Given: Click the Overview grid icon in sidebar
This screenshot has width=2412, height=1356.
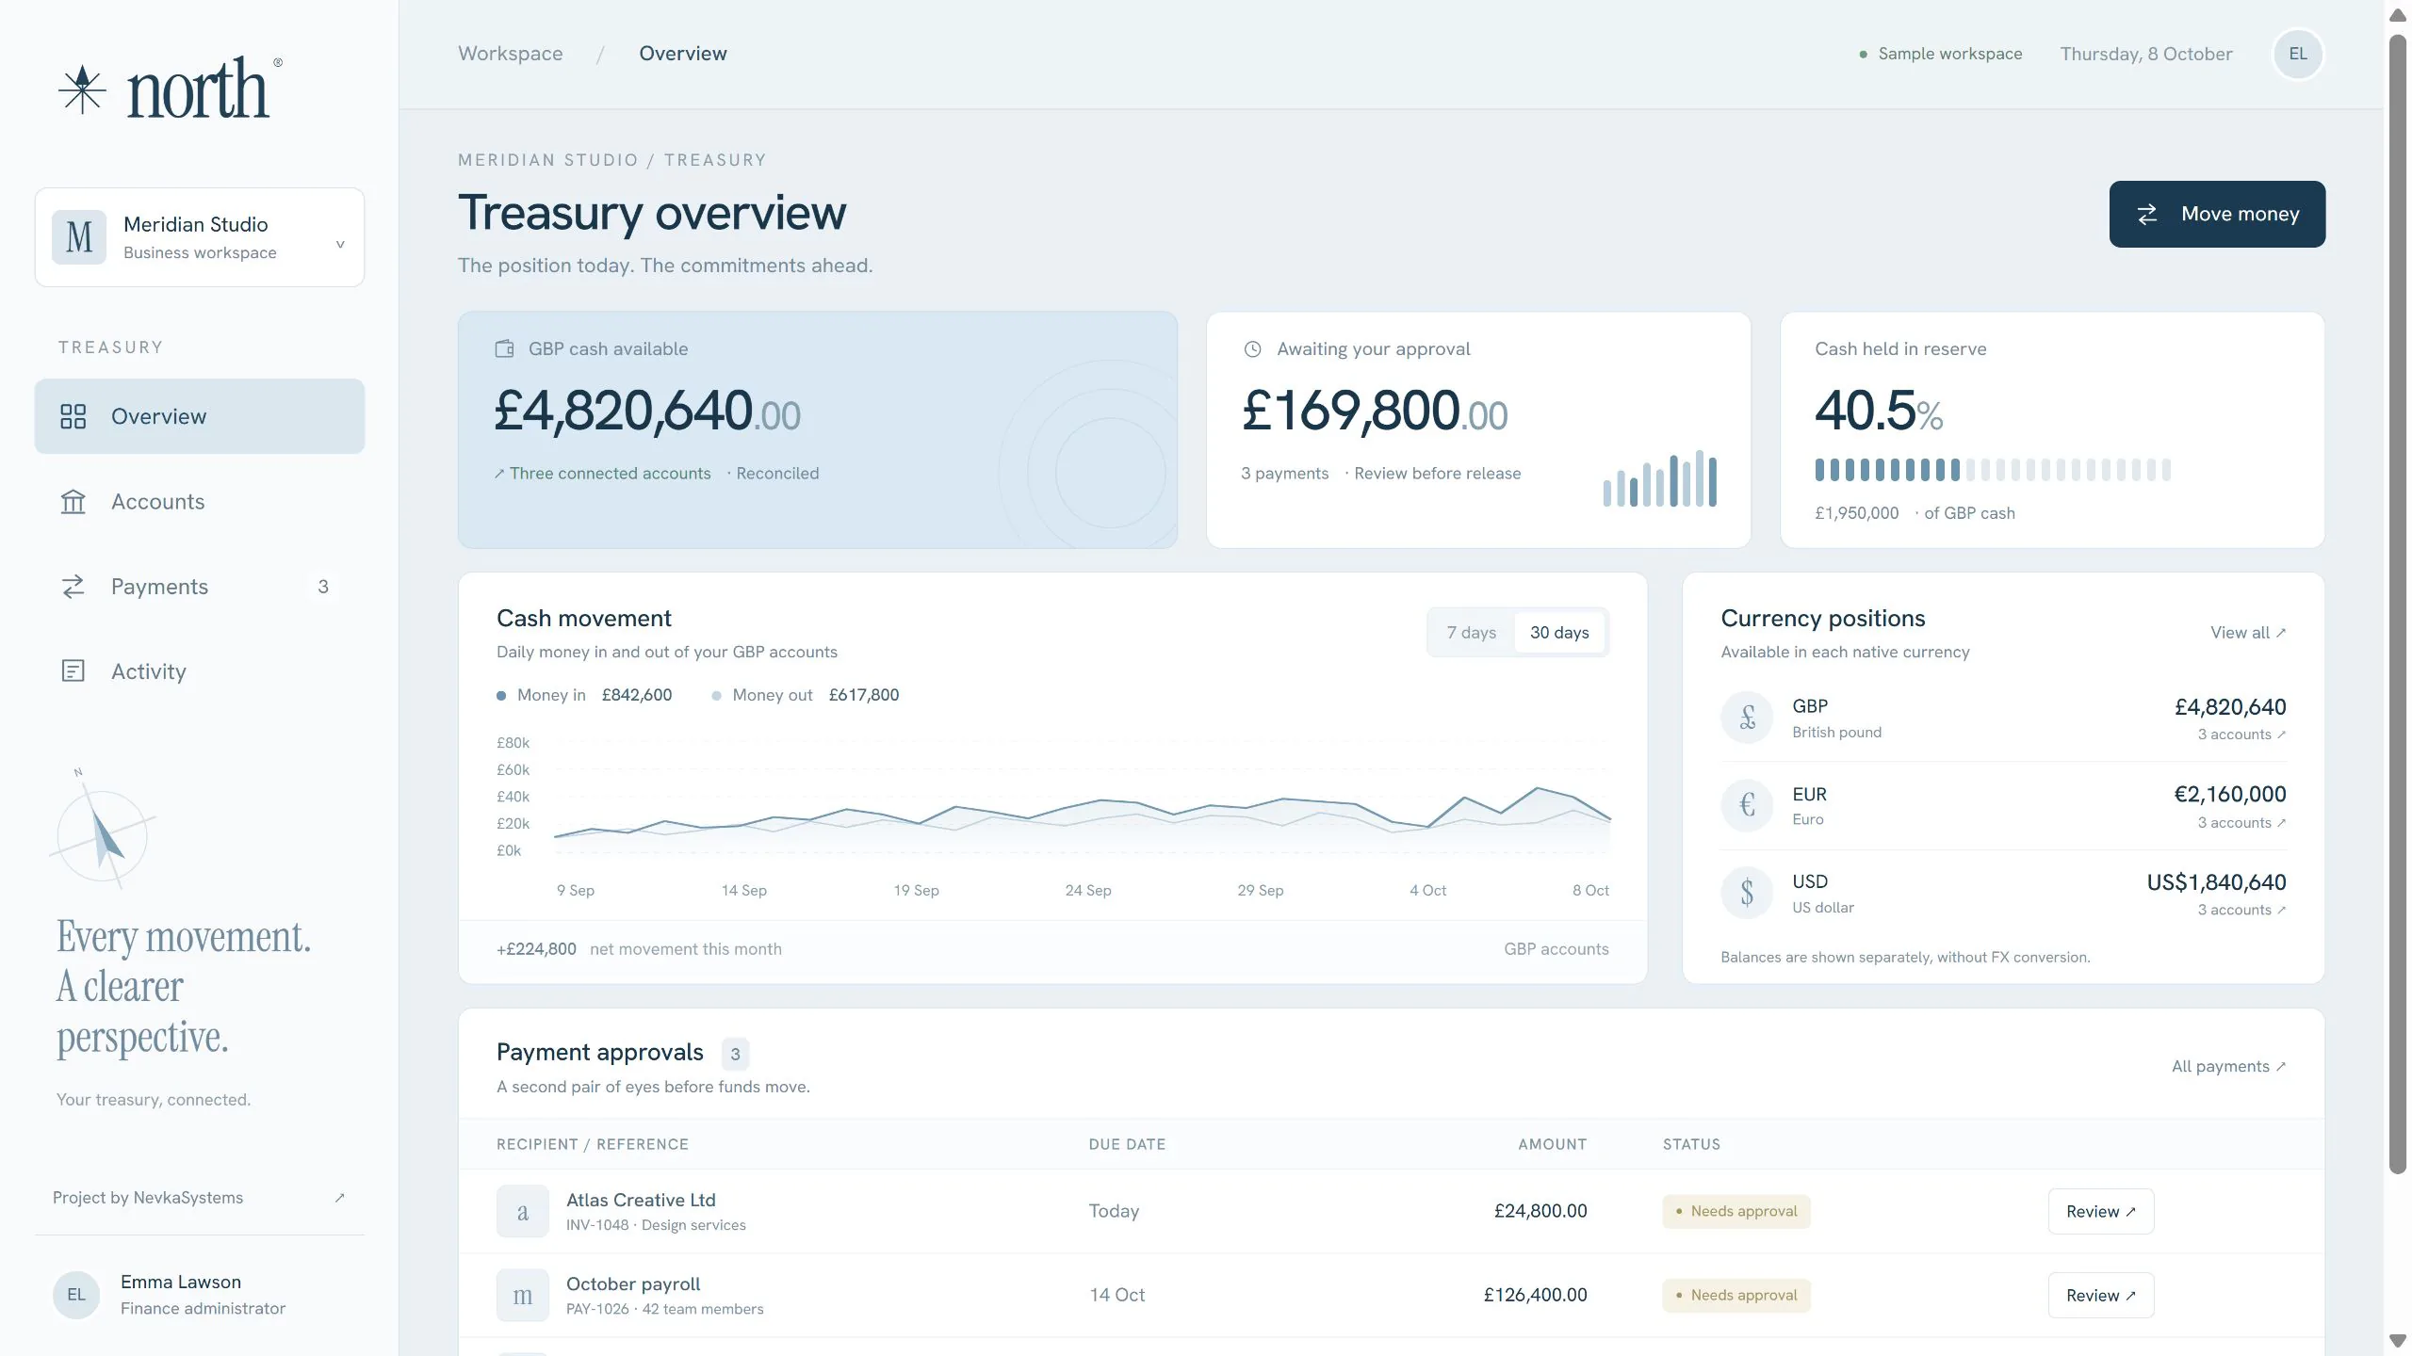Looking at the screenshot, I should point(73,416).
